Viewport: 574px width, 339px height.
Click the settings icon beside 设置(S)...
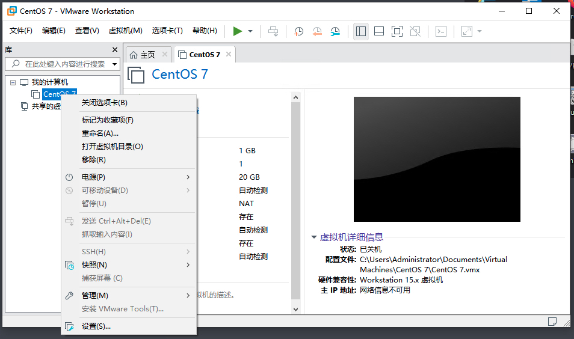(x=69, y=326)
